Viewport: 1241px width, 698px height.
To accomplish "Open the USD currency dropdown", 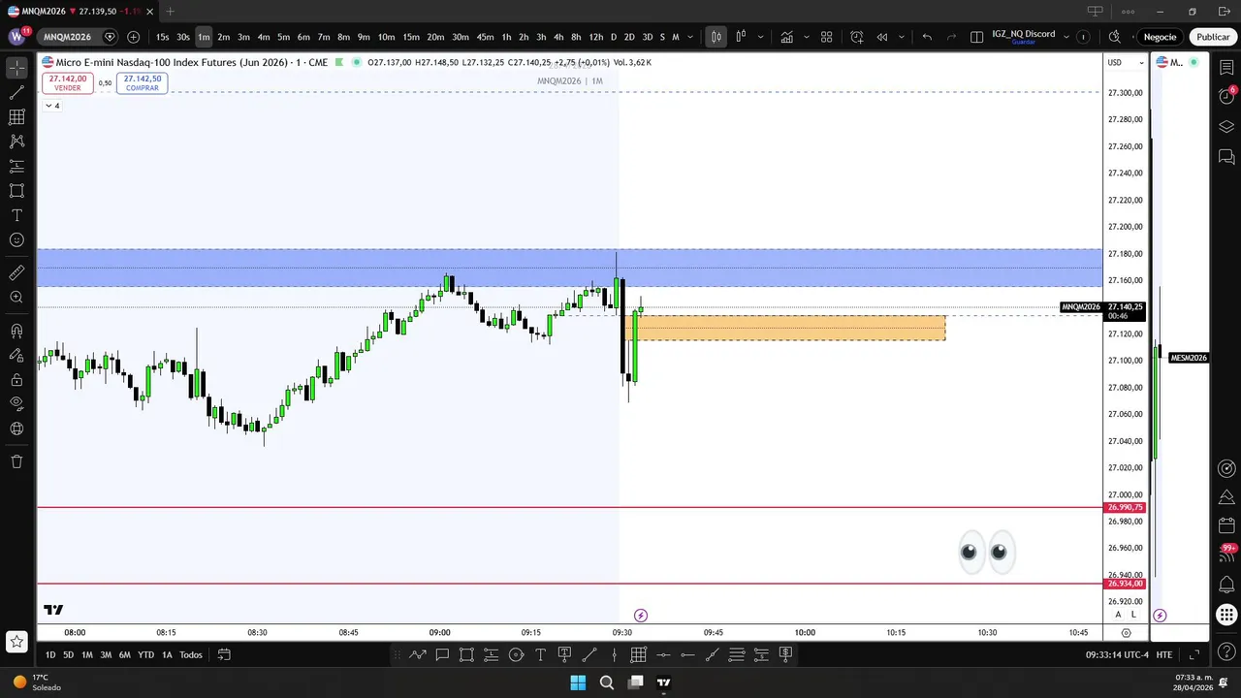I will point(1125,62).
